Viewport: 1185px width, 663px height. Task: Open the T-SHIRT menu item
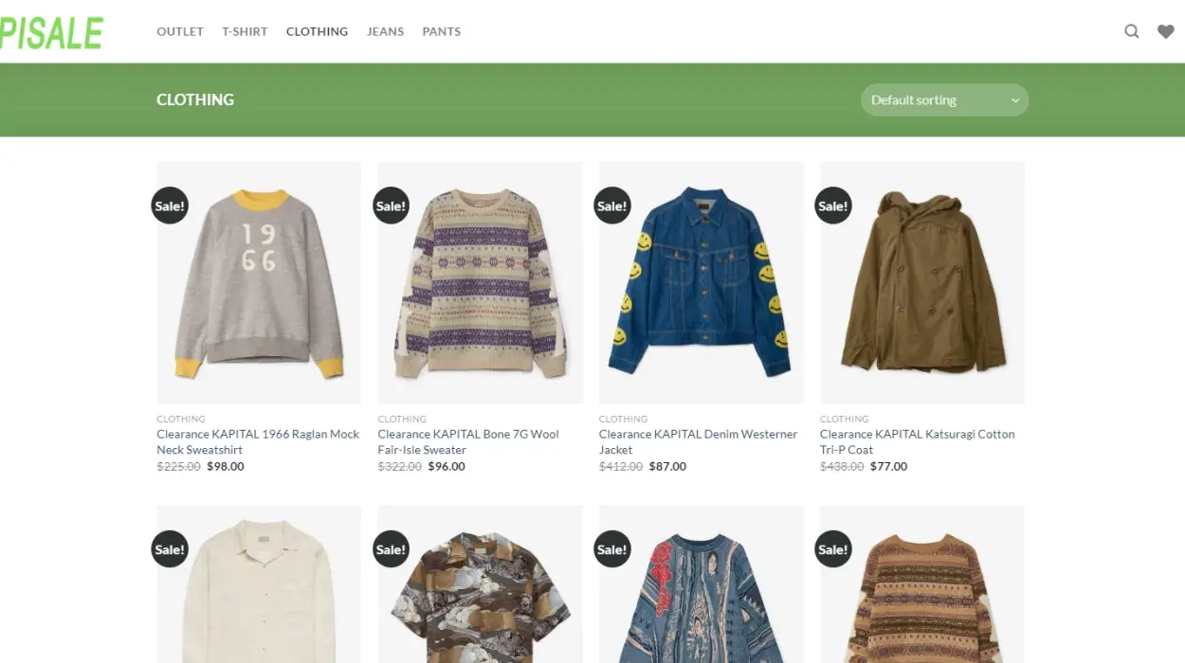coord(245,31)
